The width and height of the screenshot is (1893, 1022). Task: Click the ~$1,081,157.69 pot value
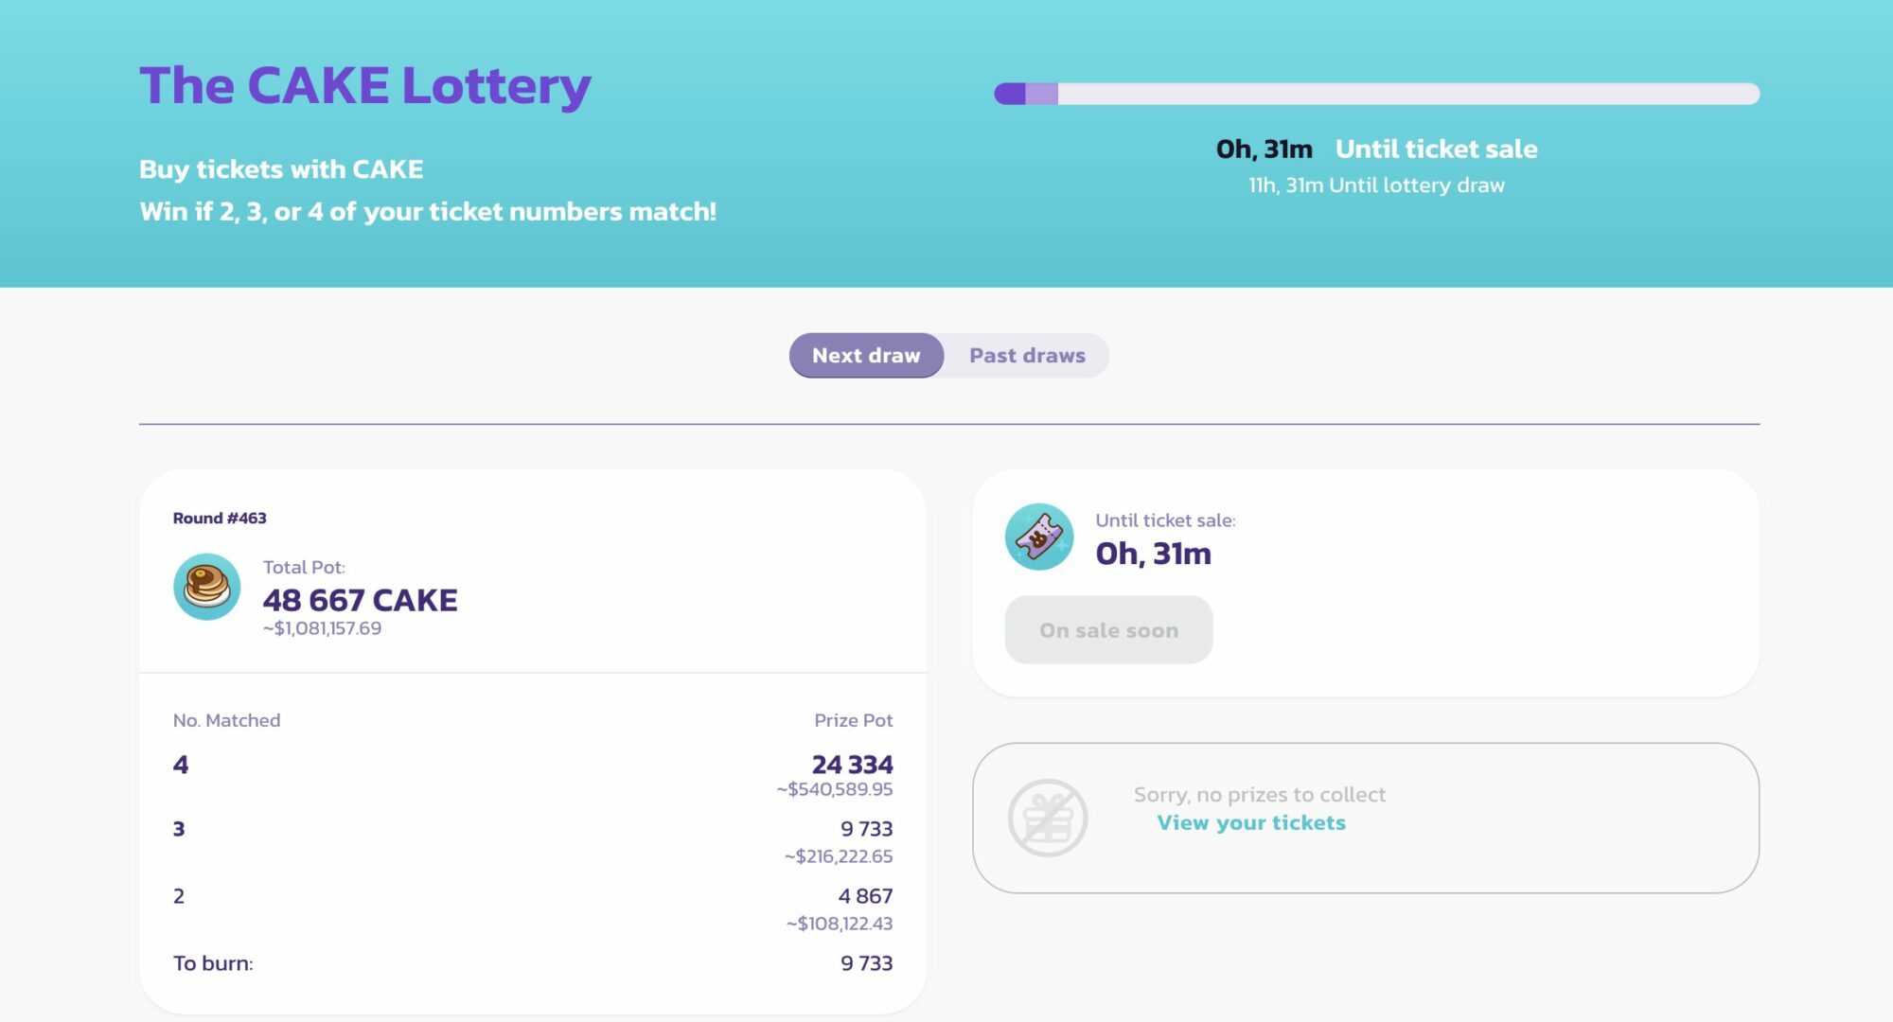click(322, 628)
